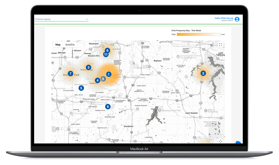Switch to Map view tab
This screenshot has width=279, height=165.
click(x=58, y=45)
